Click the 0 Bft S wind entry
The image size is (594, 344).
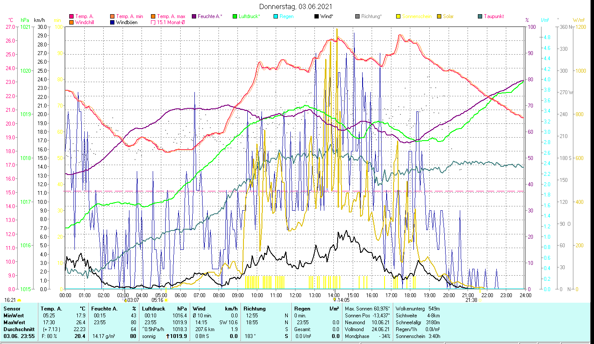point(202,336)
